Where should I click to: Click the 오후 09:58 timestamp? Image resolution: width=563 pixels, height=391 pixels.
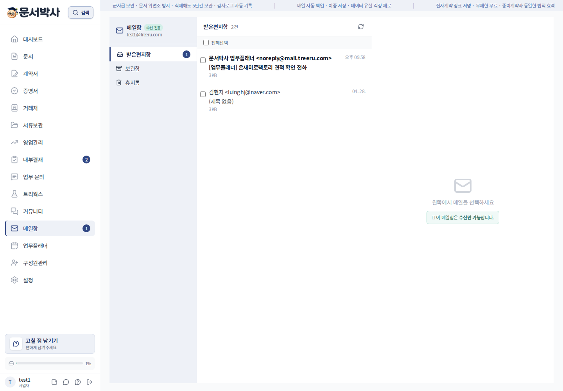(355, 57)
